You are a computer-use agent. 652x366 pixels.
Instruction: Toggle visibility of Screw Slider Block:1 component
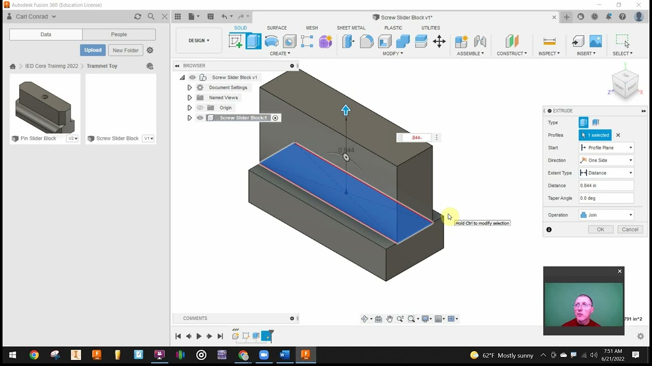200,118
